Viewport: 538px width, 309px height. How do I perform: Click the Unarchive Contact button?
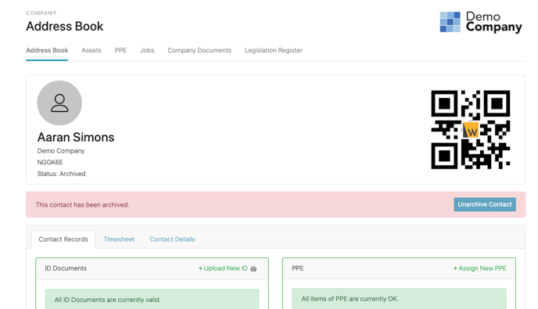[485, 204]
